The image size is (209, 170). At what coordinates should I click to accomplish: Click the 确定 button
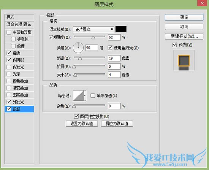click(184, 17)
